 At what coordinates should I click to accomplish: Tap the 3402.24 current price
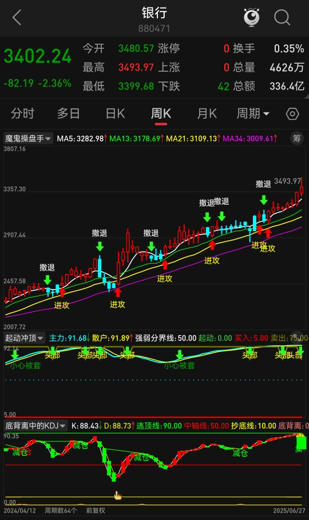pyautogui.click(x=38, y=56)
